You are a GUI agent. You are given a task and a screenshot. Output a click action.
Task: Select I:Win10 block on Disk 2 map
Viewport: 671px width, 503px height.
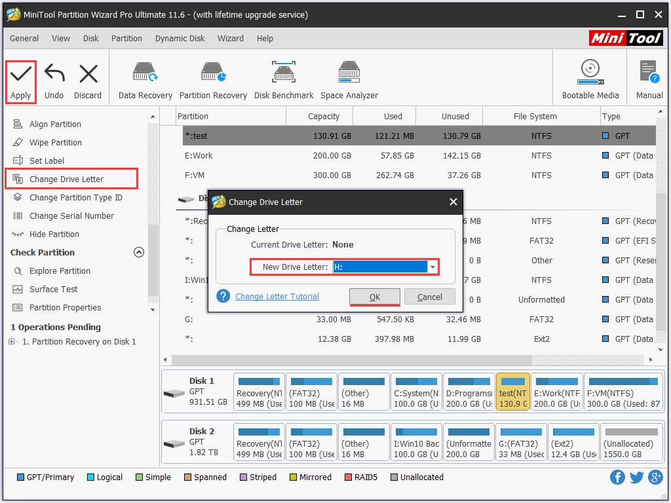click(416, 442)
